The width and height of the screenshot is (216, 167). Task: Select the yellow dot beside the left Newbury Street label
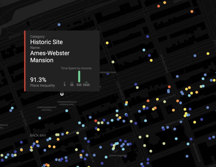(x=67, y=133)
